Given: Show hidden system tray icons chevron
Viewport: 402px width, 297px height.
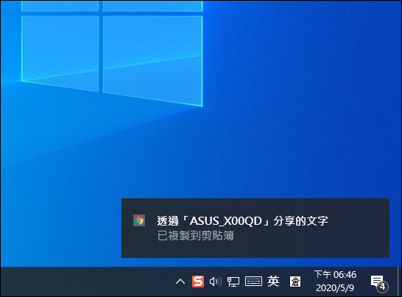Looking at the screenshot, I should 180,282.
